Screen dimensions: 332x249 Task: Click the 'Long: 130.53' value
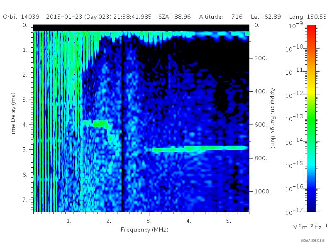point(308,17)
